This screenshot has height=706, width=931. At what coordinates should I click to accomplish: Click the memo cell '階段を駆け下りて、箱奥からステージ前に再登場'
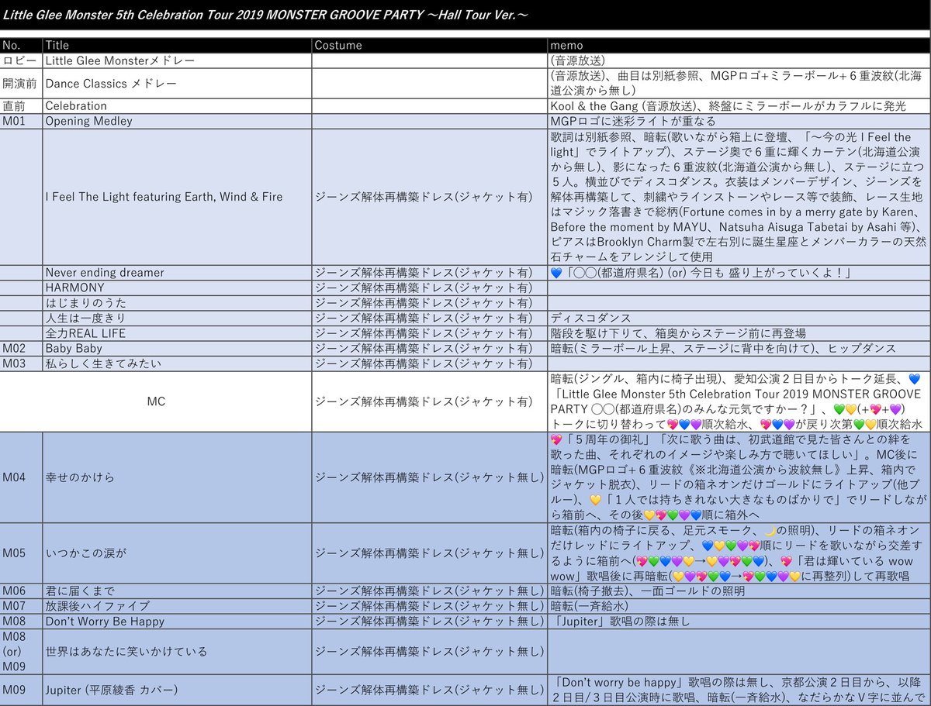[x=739, y=333]
